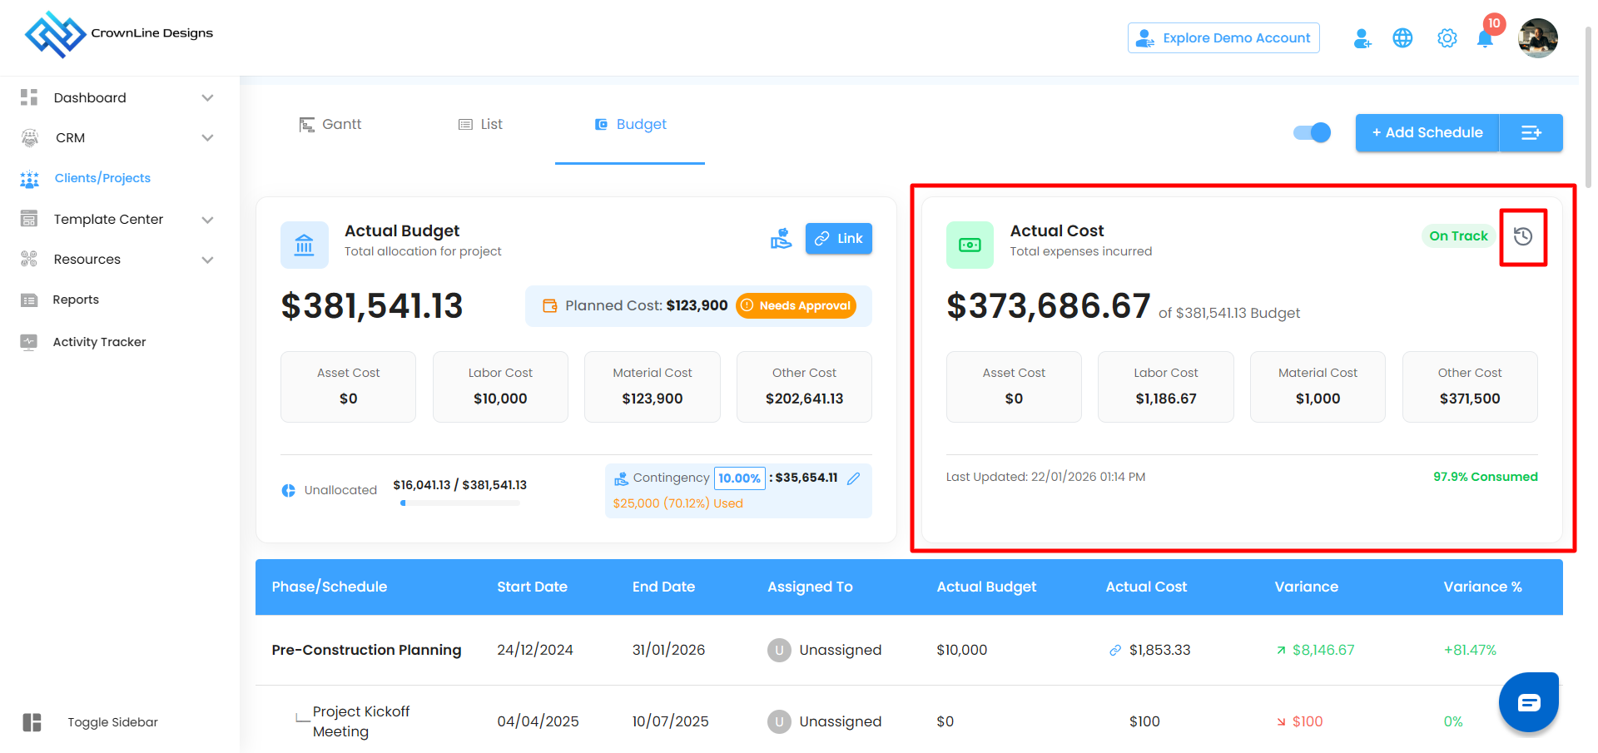
Task: Edit contingency with the pencil icon
Action: (853, 478)
